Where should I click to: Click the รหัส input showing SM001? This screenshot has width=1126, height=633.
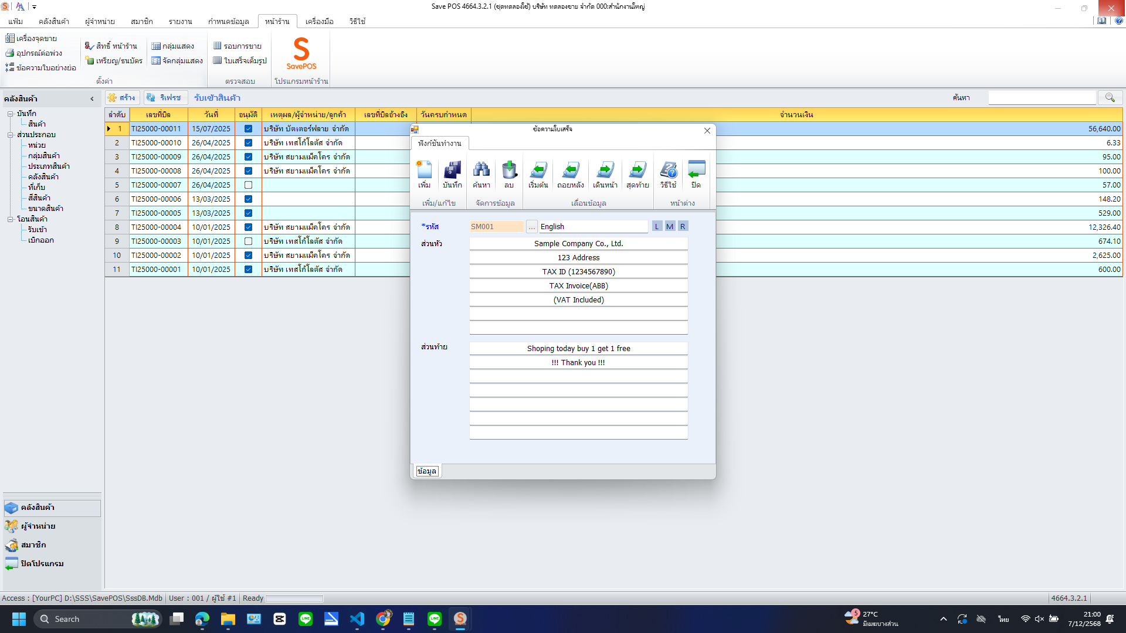(x=496, y=226)
